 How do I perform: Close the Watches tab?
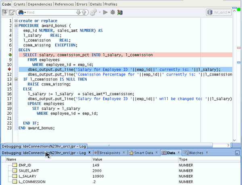point(207,153)
